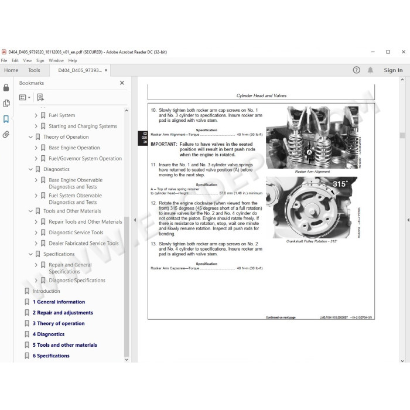Open the notifications bell icon
The image size is (410, 410).
pos(370,70)
